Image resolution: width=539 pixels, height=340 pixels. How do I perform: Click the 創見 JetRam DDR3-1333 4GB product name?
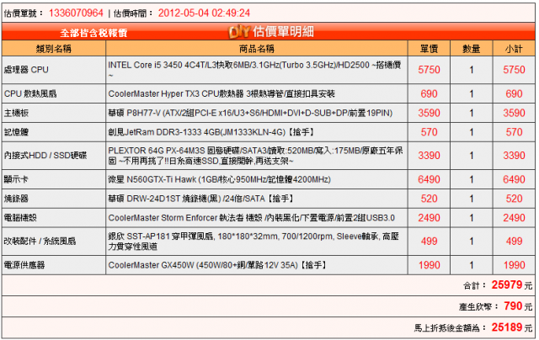[211, 132]
